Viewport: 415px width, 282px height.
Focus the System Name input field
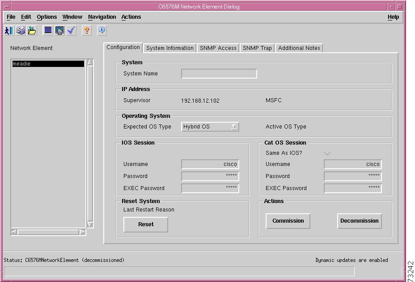(x=219, y=74)
